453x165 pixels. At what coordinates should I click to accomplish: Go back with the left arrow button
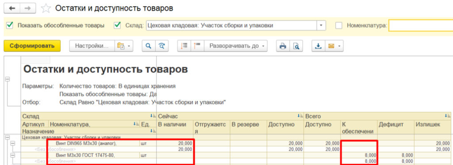click(12, 8)
